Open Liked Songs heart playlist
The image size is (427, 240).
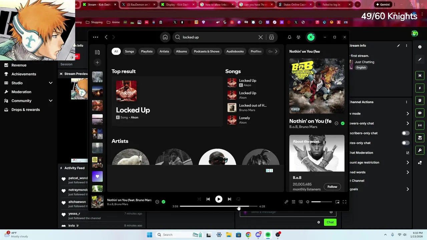97,176
